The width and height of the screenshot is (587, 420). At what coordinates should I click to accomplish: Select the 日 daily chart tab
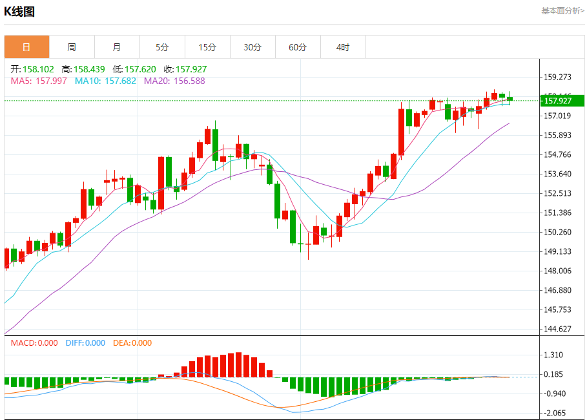click(x=26, y=47)
